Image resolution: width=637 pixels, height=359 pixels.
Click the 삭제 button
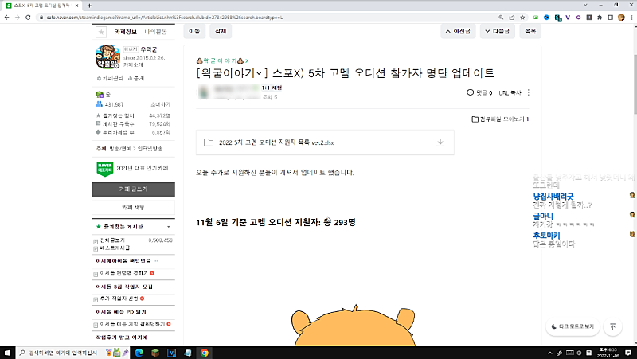point(221,31)
